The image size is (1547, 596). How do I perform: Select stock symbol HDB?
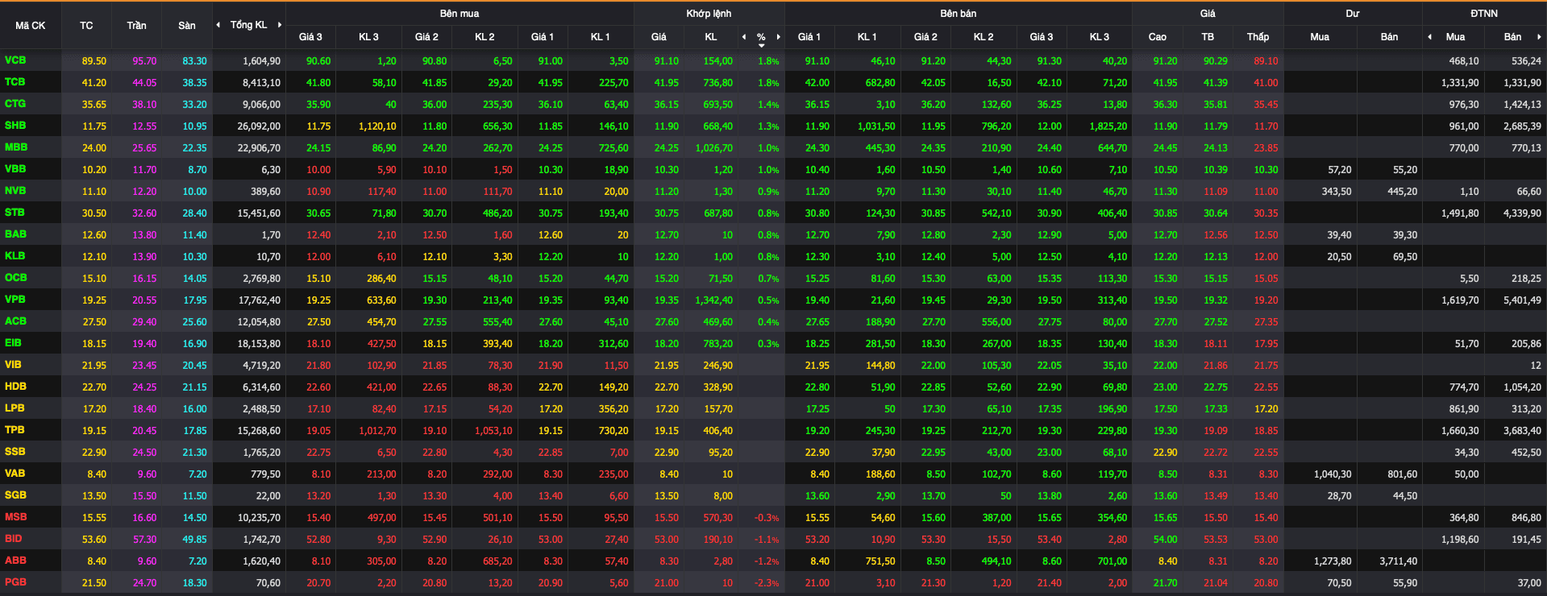[15, 387]
